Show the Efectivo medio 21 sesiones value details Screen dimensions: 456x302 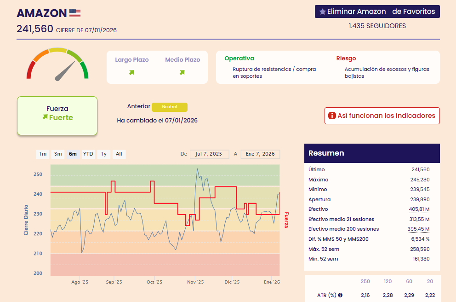[418, 219]
